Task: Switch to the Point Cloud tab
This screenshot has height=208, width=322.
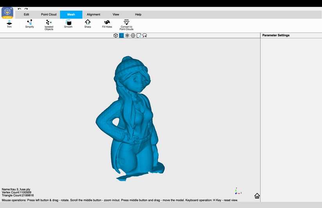Action: pyautogui.click(x=49, y=14)
